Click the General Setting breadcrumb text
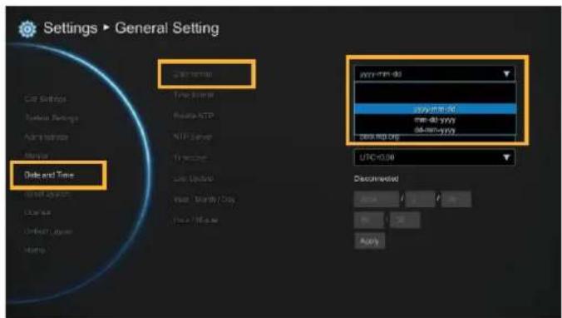The image size is (562, 318). pyautogui.click(x=167, y=28)
